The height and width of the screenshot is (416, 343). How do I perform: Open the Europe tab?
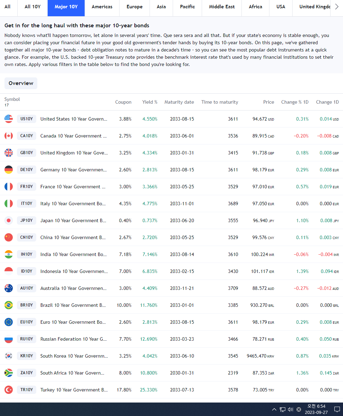134,7
